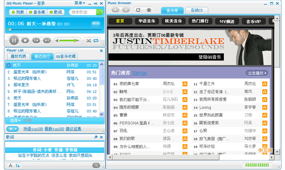
Task: Click the 后退 back arrow overlay
Action: click(265, 150)
